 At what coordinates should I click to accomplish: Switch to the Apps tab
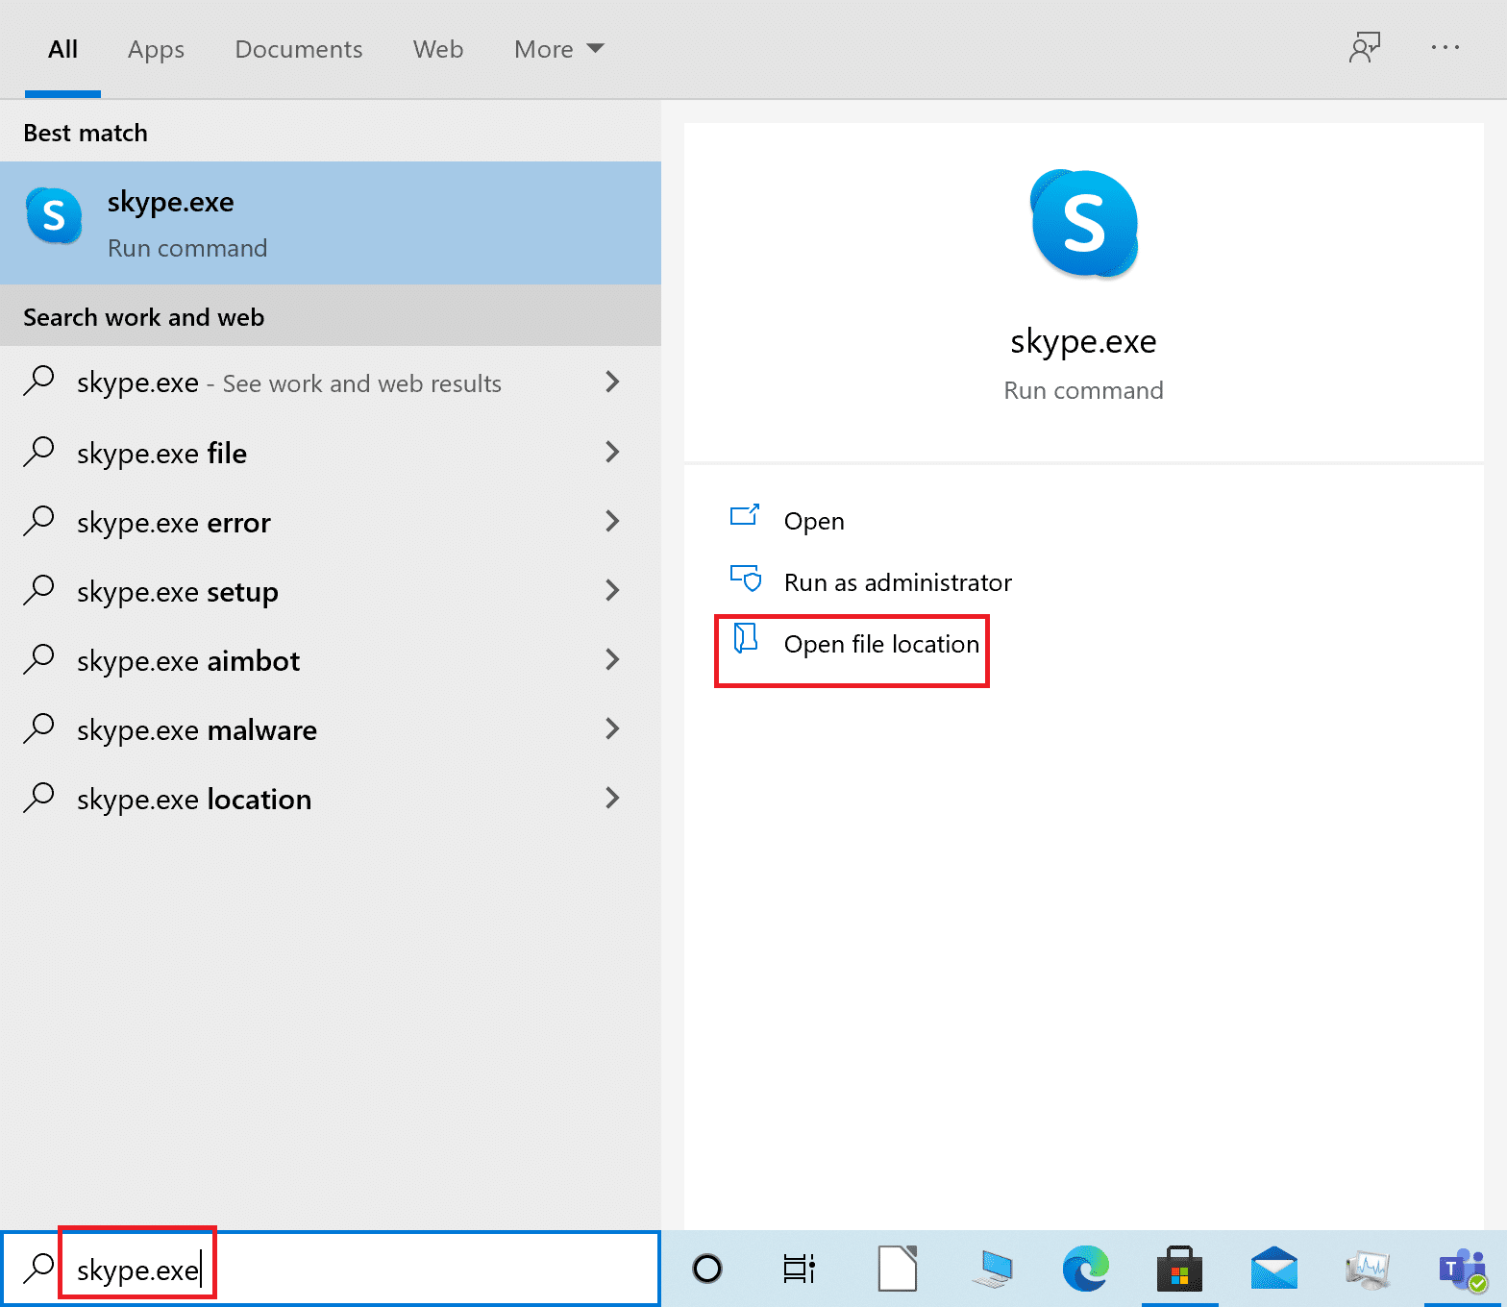point(156,49)
